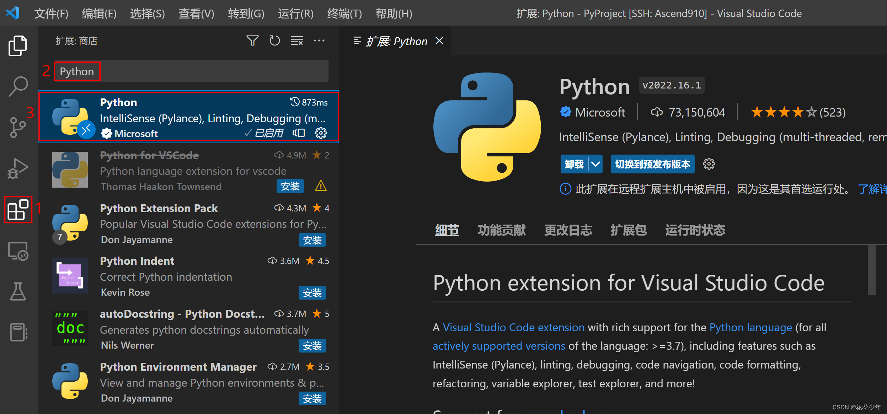
Task: Open the Explorer view in the activity bar
Action: pos(18,45)
